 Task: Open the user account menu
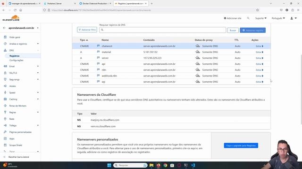tap(294, 18)
